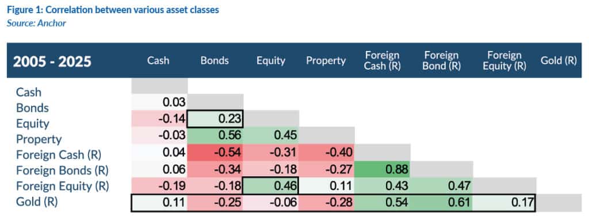Click the 0.03 Bonds-Cash cell

coord(159,102)
